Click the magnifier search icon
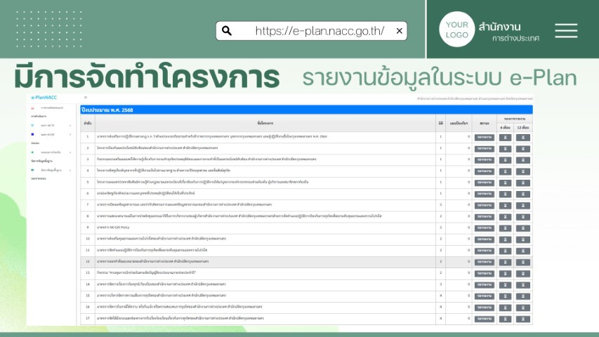Image resolution: width=599 pixels, height=337 pixels. pos(227,31)
